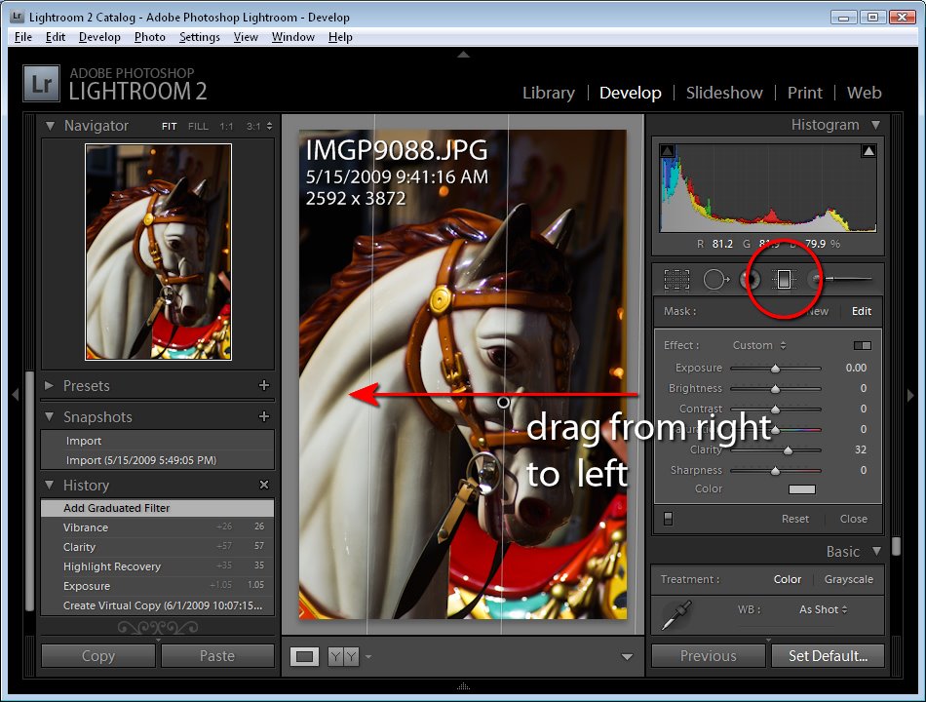Set Navigator zoom to 1:1
926x702 pixels.
[226, 126]
